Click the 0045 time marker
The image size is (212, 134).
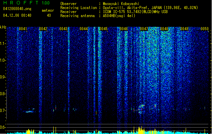click(103, 29)
